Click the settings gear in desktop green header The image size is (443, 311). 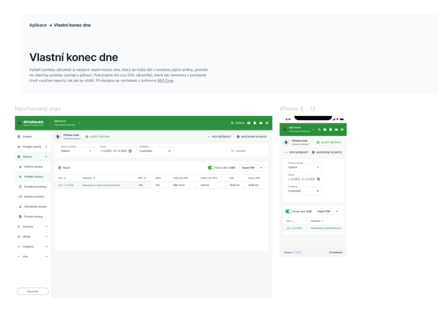[x=267, y=123]
